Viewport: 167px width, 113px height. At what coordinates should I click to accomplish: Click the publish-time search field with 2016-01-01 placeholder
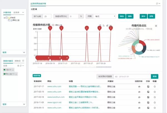coord(132,76)
